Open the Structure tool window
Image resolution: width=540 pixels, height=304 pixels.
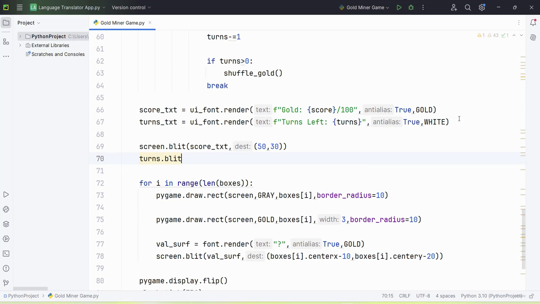tap(6, 41)
